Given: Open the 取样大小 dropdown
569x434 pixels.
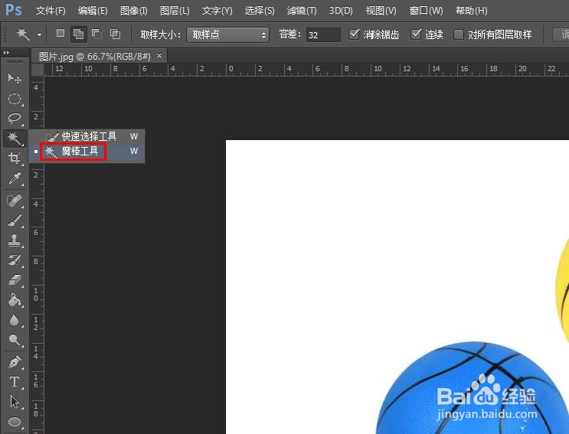Looking at the screenshot, I should (x=227, y=34).
